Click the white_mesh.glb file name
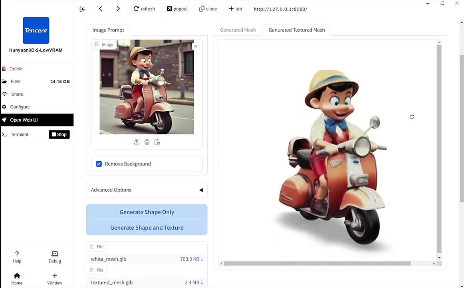The height and width of the screenshot is (288, 464). 109,259
